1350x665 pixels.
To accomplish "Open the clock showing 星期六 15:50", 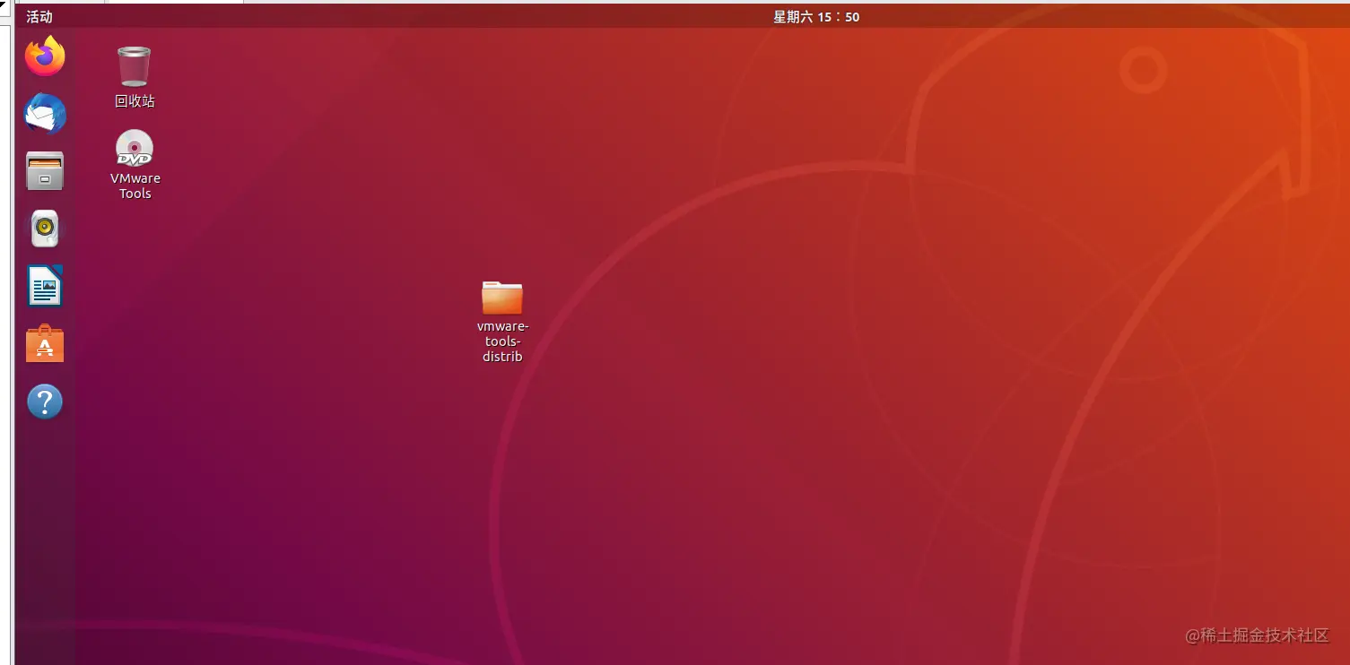I will point(816,16).
